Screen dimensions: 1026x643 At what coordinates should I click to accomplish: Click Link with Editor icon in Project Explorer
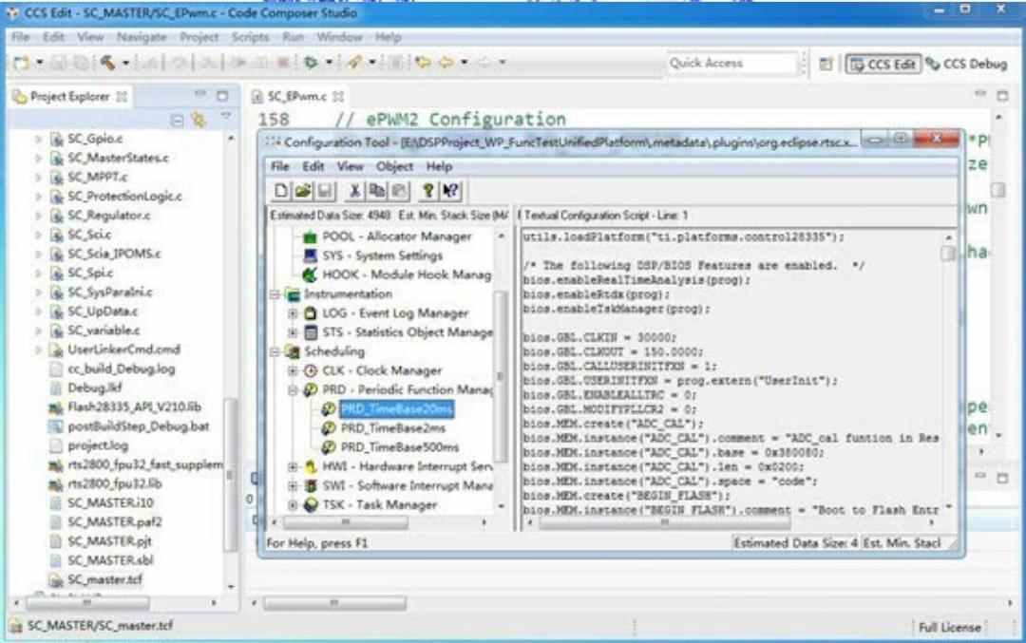click(x=199, y=120)
